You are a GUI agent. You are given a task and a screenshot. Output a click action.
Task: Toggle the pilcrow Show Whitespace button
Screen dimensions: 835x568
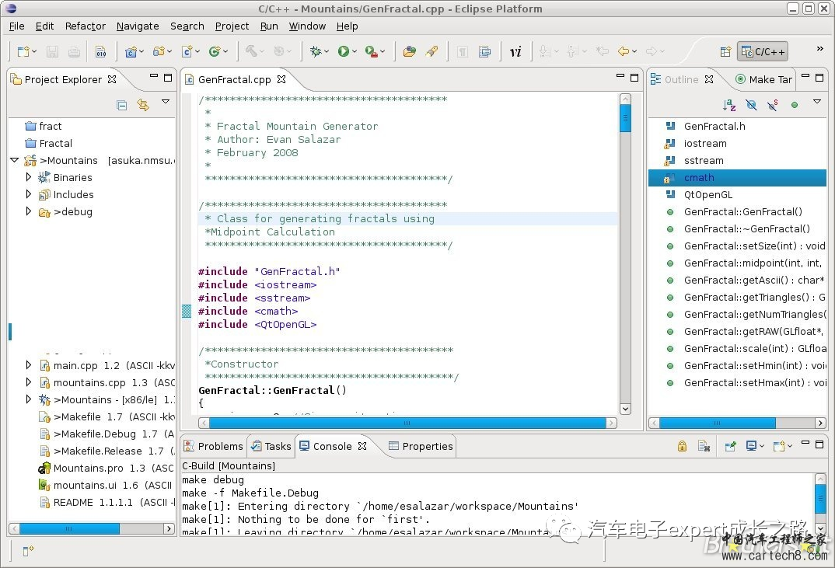[x=463, y=51]
